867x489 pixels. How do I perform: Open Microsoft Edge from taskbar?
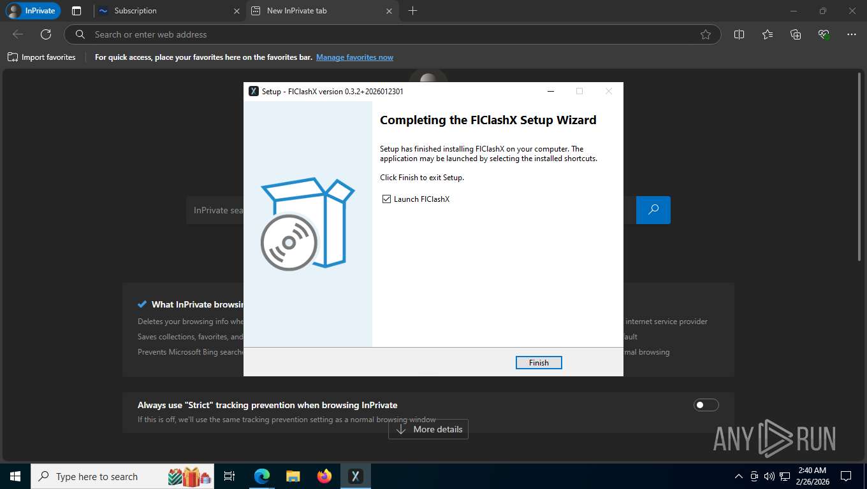[262, 476]
